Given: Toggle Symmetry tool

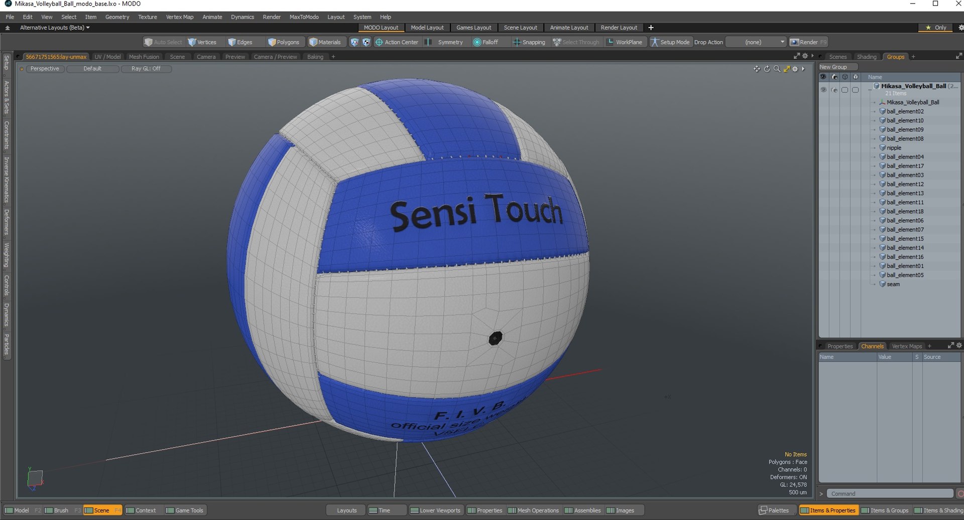Looking at the screenshot, I should pyautogui.click(x=445, y=42).
